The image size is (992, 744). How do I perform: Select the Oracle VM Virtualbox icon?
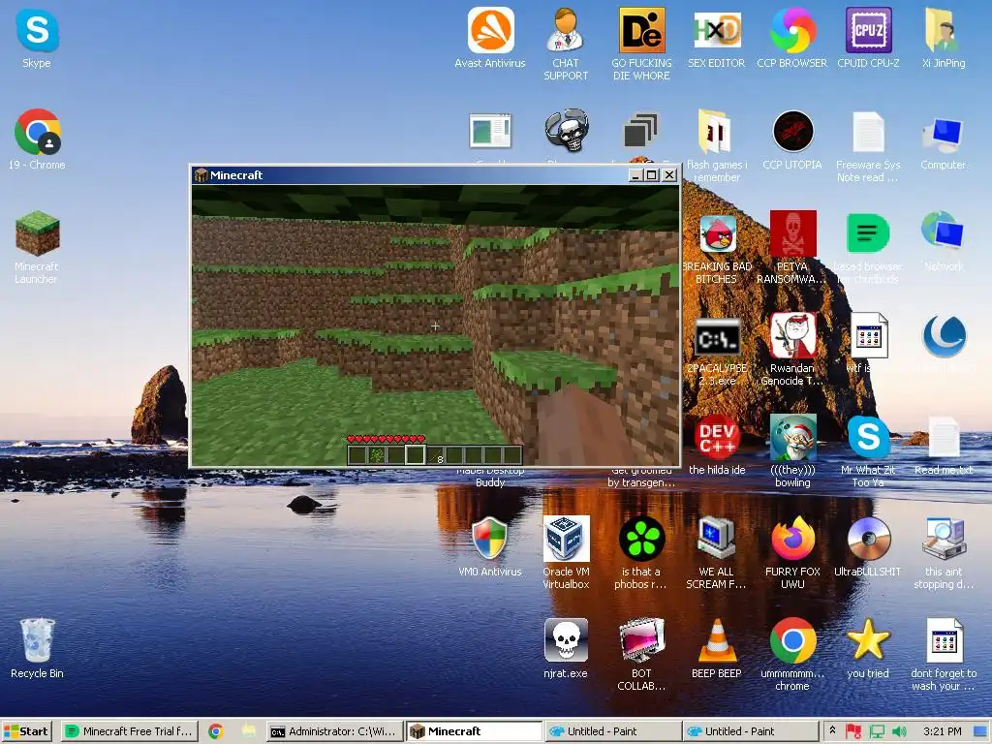566,539
